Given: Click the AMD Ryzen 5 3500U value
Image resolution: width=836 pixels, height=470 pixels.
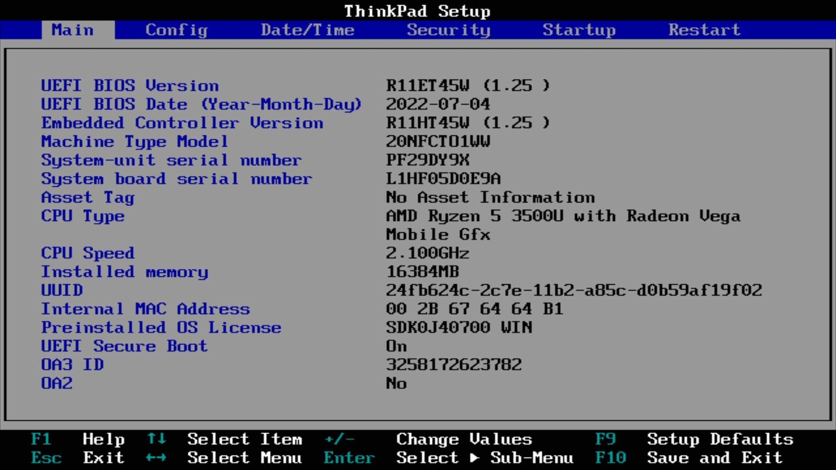Looking at the screenshot, I should (x=563, y=216).
